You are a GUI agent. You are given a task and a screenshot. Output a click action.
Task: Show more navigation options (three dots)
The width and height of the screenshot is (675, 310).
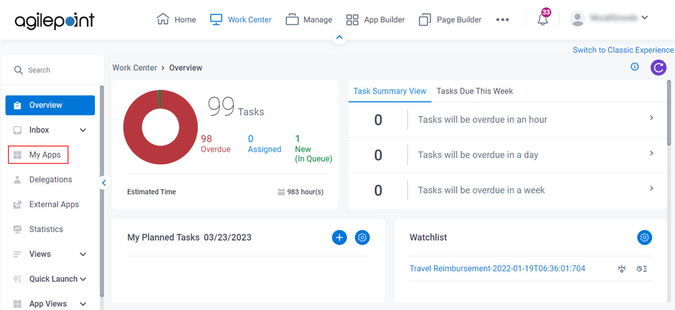503,20
